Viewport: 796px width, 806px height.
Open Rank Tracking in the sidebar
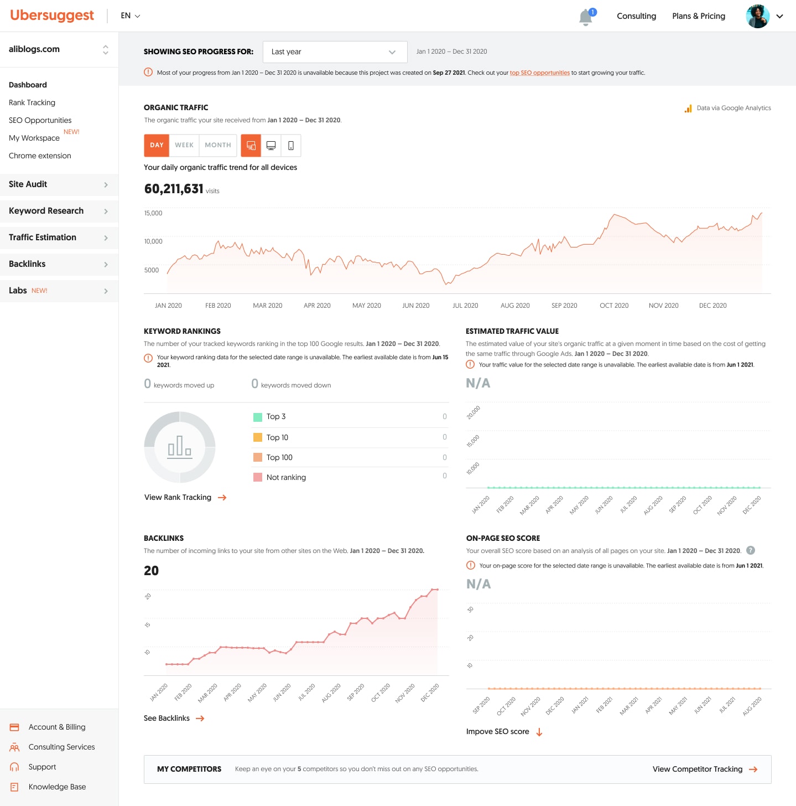tap(32, 102)
